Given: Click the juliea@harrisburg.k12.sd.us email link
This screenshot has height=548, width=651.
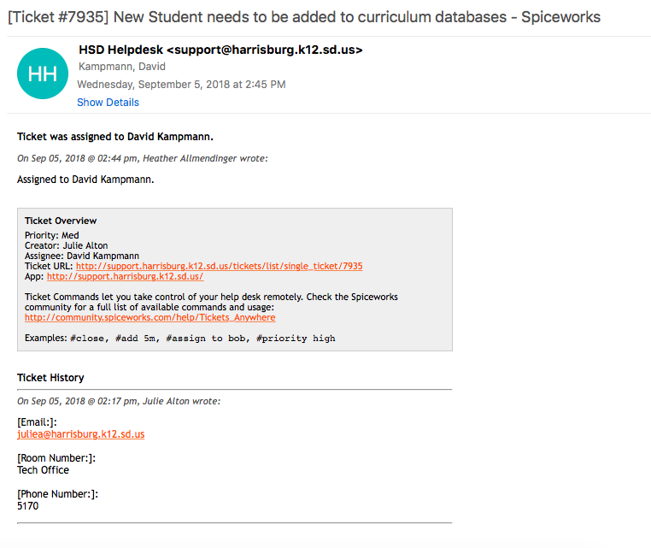Looking at the screenshot, I should pos(80,434).
